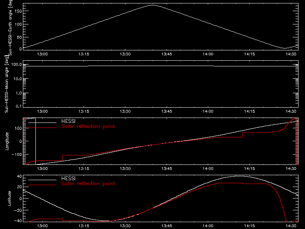Image resolution: width=305 pixels, height=229 pixels.
Task: Click white HESSI legend line in Latitude plot
Action: click(x=42, y=180)
